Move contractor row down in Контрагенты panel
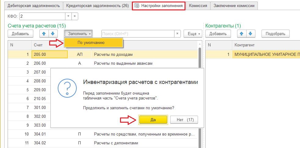This screenshot has width=300, height=148. 251,34
